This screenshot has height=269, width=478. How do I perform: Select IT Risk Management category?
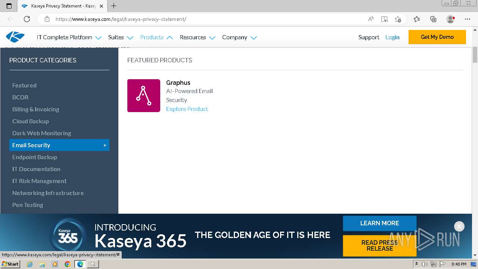pyautogui.click(x=59, y=181)
